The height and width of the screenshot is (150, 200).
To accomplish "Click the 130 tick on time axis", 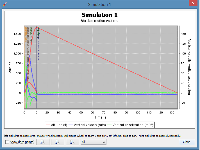I will click(x=172, y=112).
